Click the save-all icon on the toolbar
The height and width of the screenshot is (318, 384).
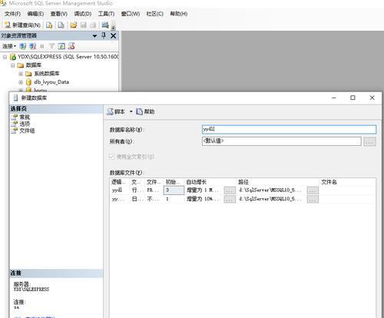tap(93, 25)
